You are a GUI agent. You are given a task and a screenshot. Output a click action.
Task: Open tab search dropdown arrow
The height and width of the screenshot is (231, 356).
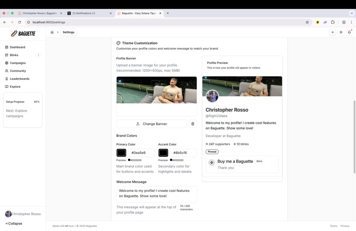(x=352, y=13)
